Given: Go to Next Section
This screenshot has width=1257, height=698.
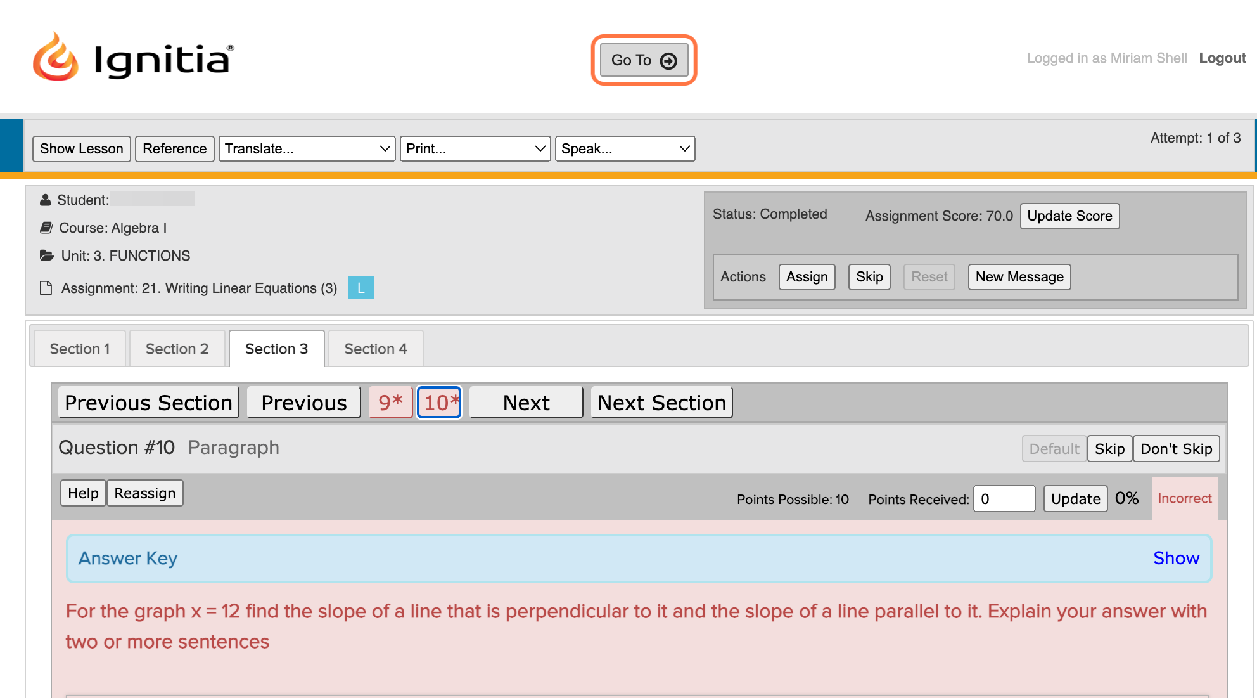Looking at the screenshot, I should pos(661,403).
